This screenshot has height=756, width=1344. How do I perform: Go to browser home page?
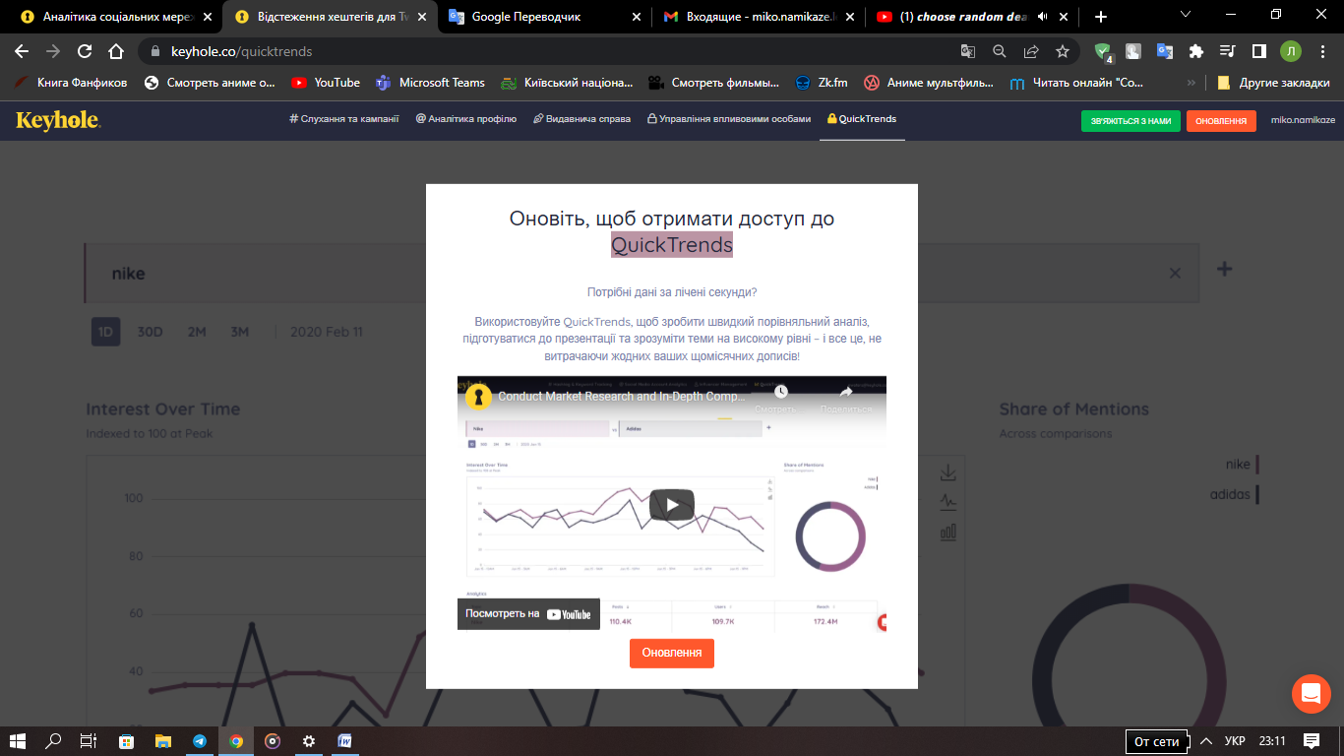[116, 51]
